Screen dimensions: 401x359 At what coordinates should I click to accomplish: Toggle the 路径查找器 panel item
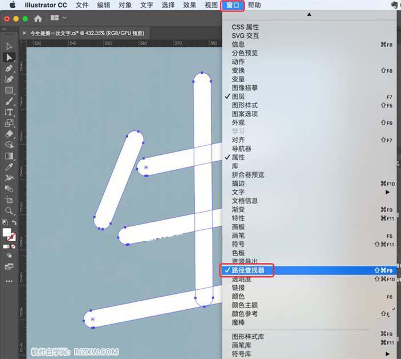[309, 270]
